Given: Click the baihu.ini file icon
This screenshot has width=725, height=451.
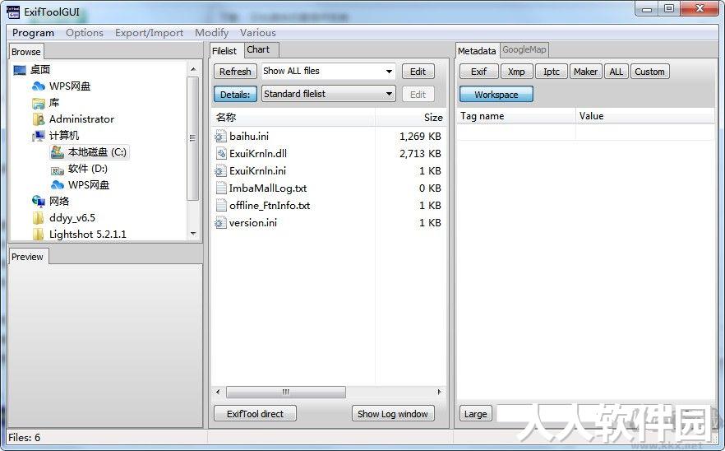Looking at the screenshot, I should 220,136.
